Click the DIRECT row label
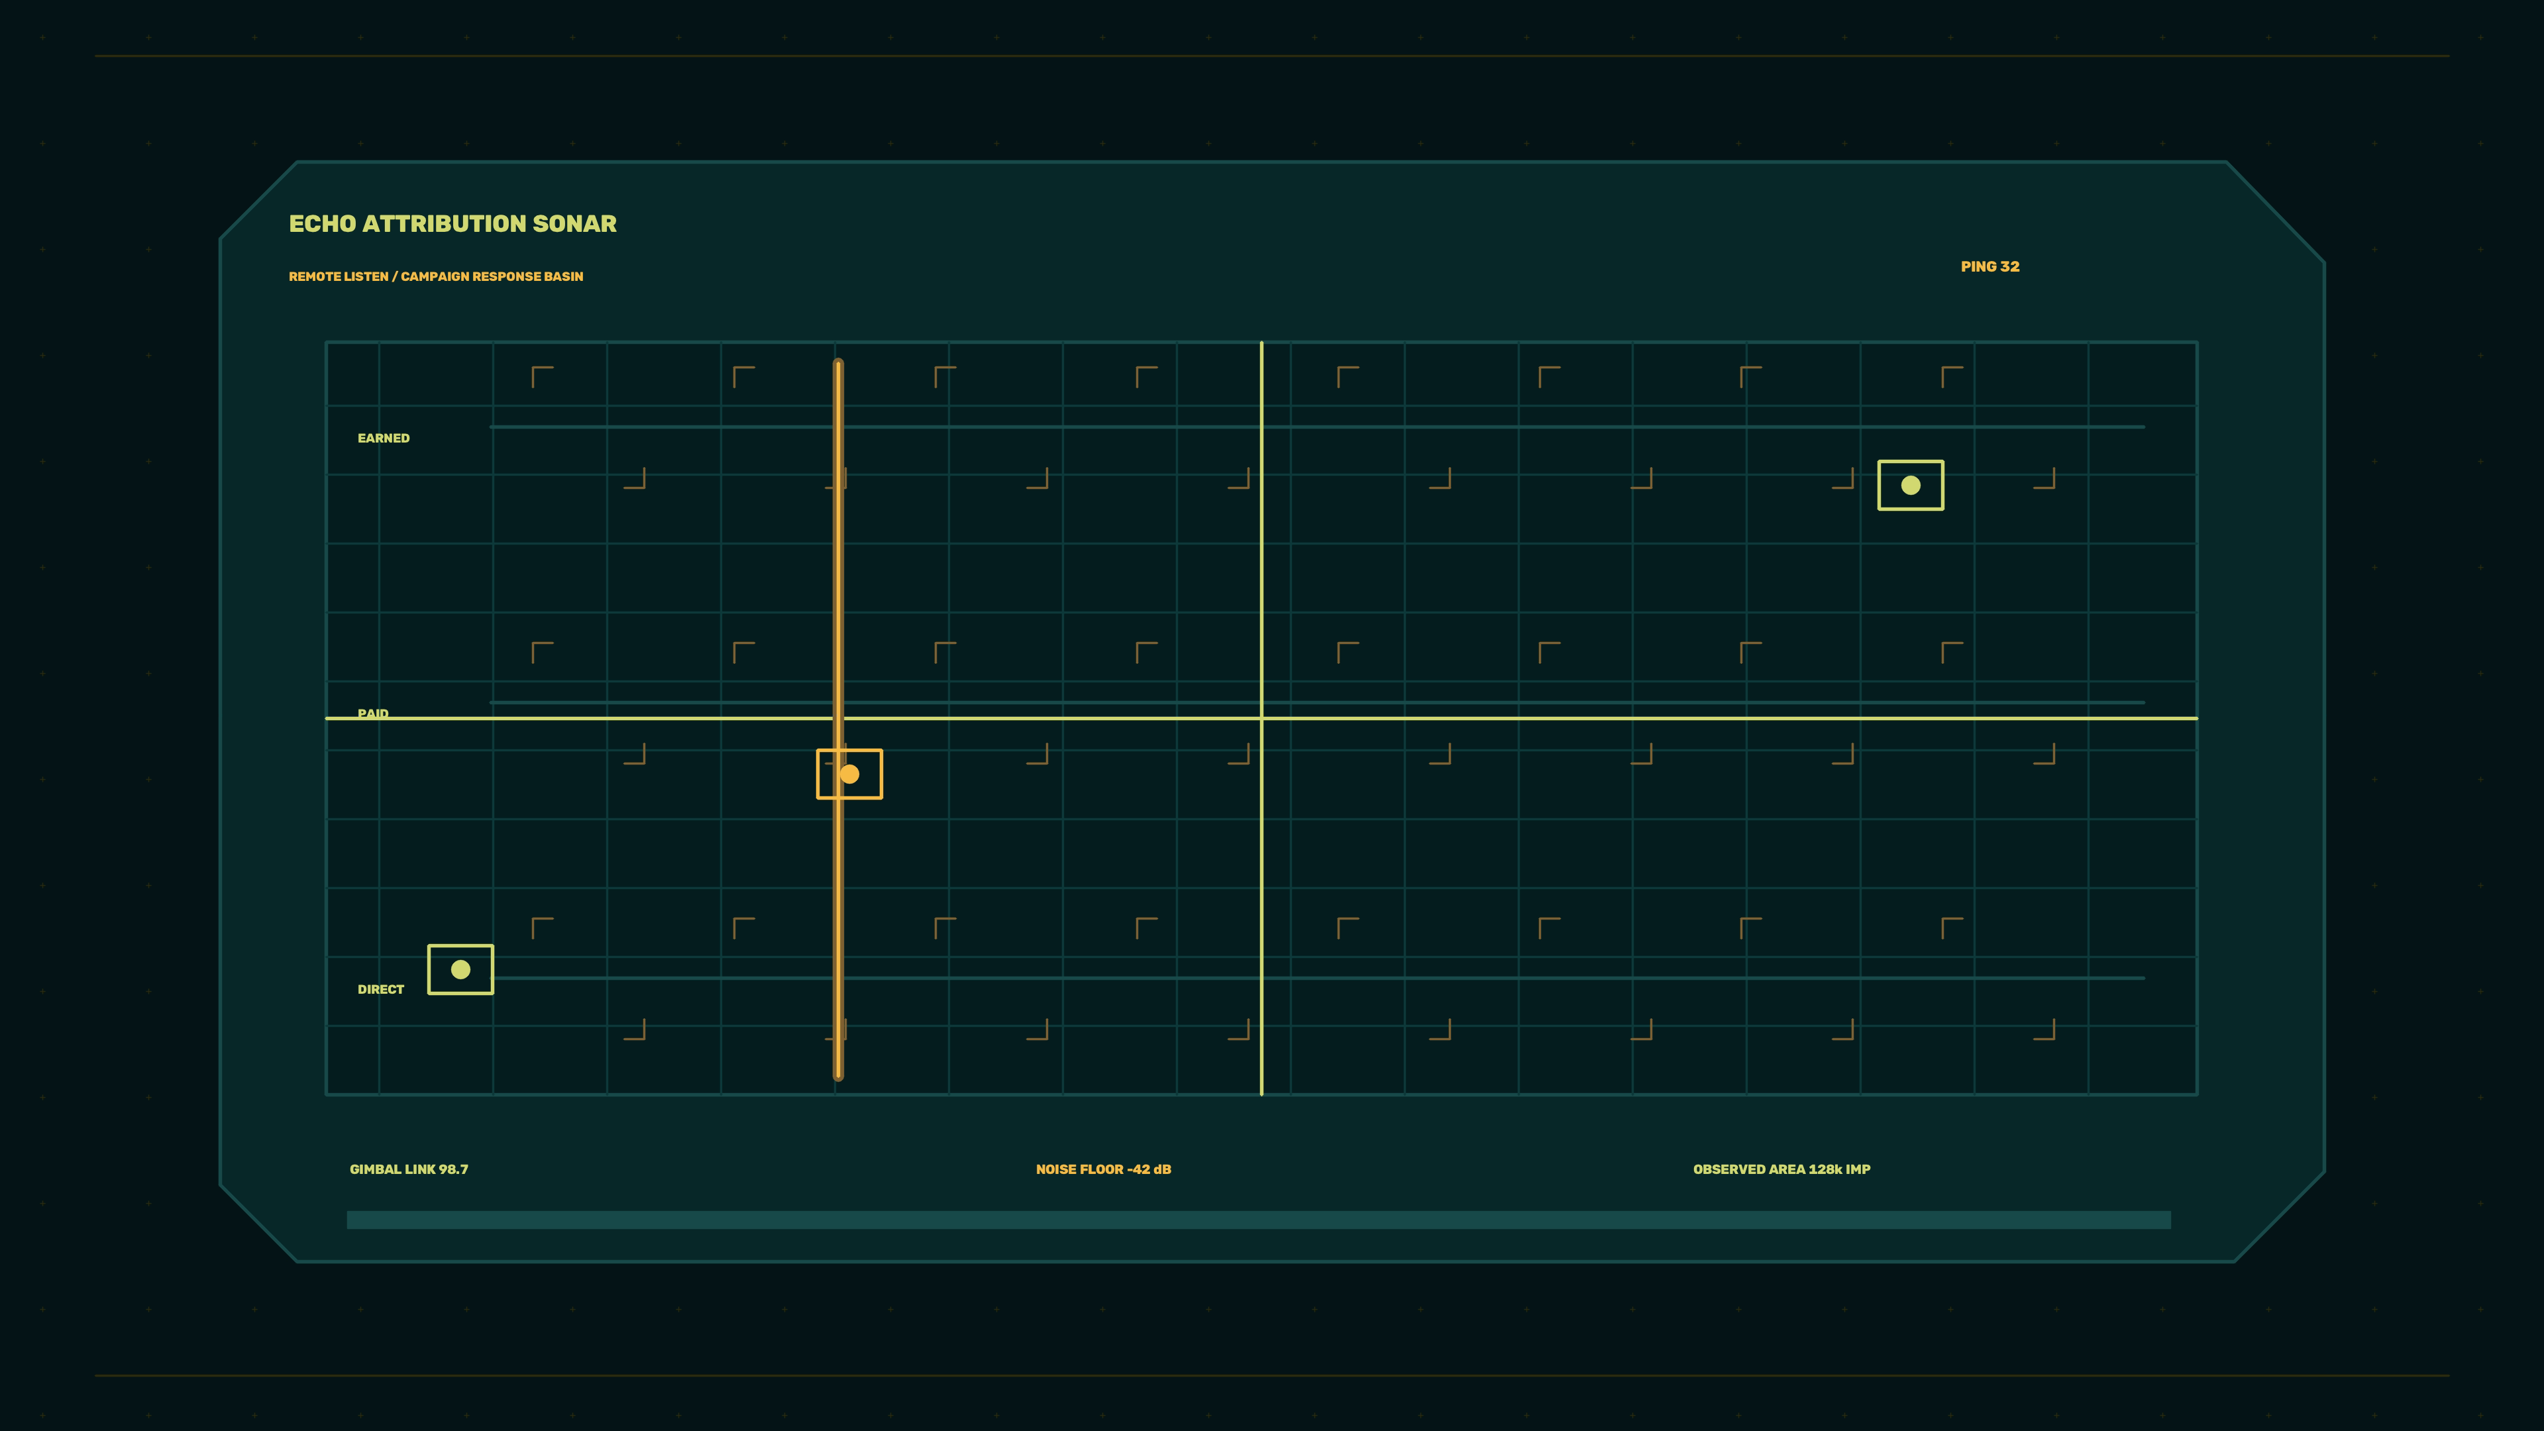Image resolution: width=2544 pixels, height=1431 pixels. tap(380, 990)
